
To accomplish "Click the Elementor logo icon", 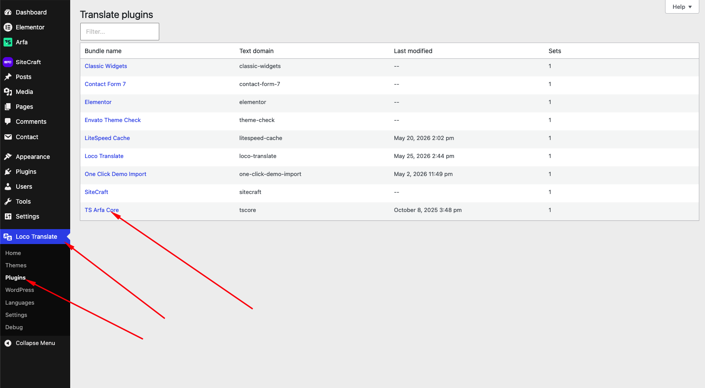I will (x=8, y=27).
